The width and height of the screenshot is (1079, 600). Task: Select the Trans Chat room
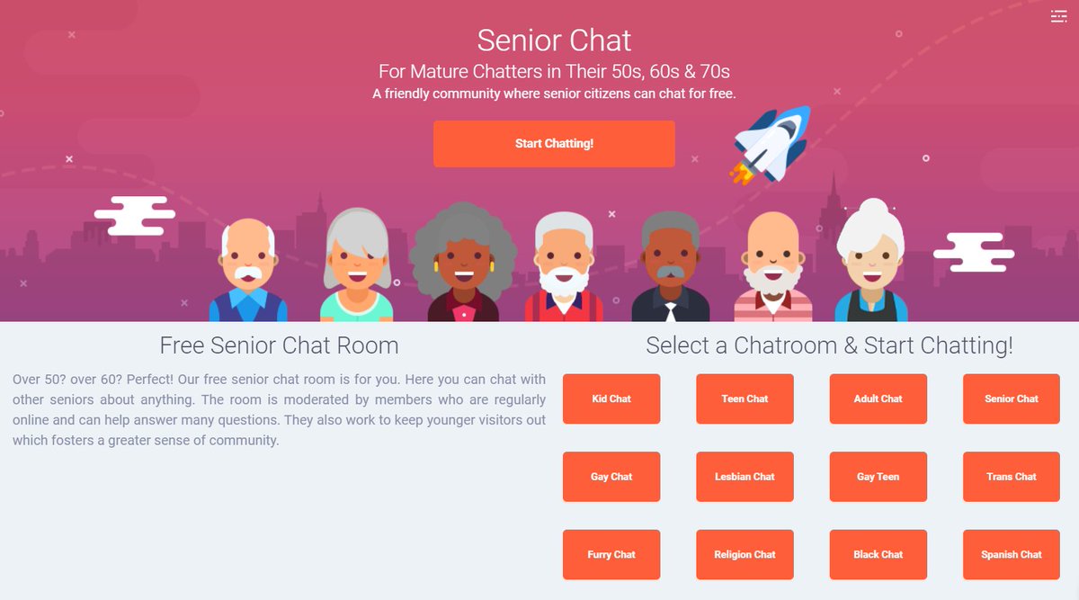point(1012,477)
